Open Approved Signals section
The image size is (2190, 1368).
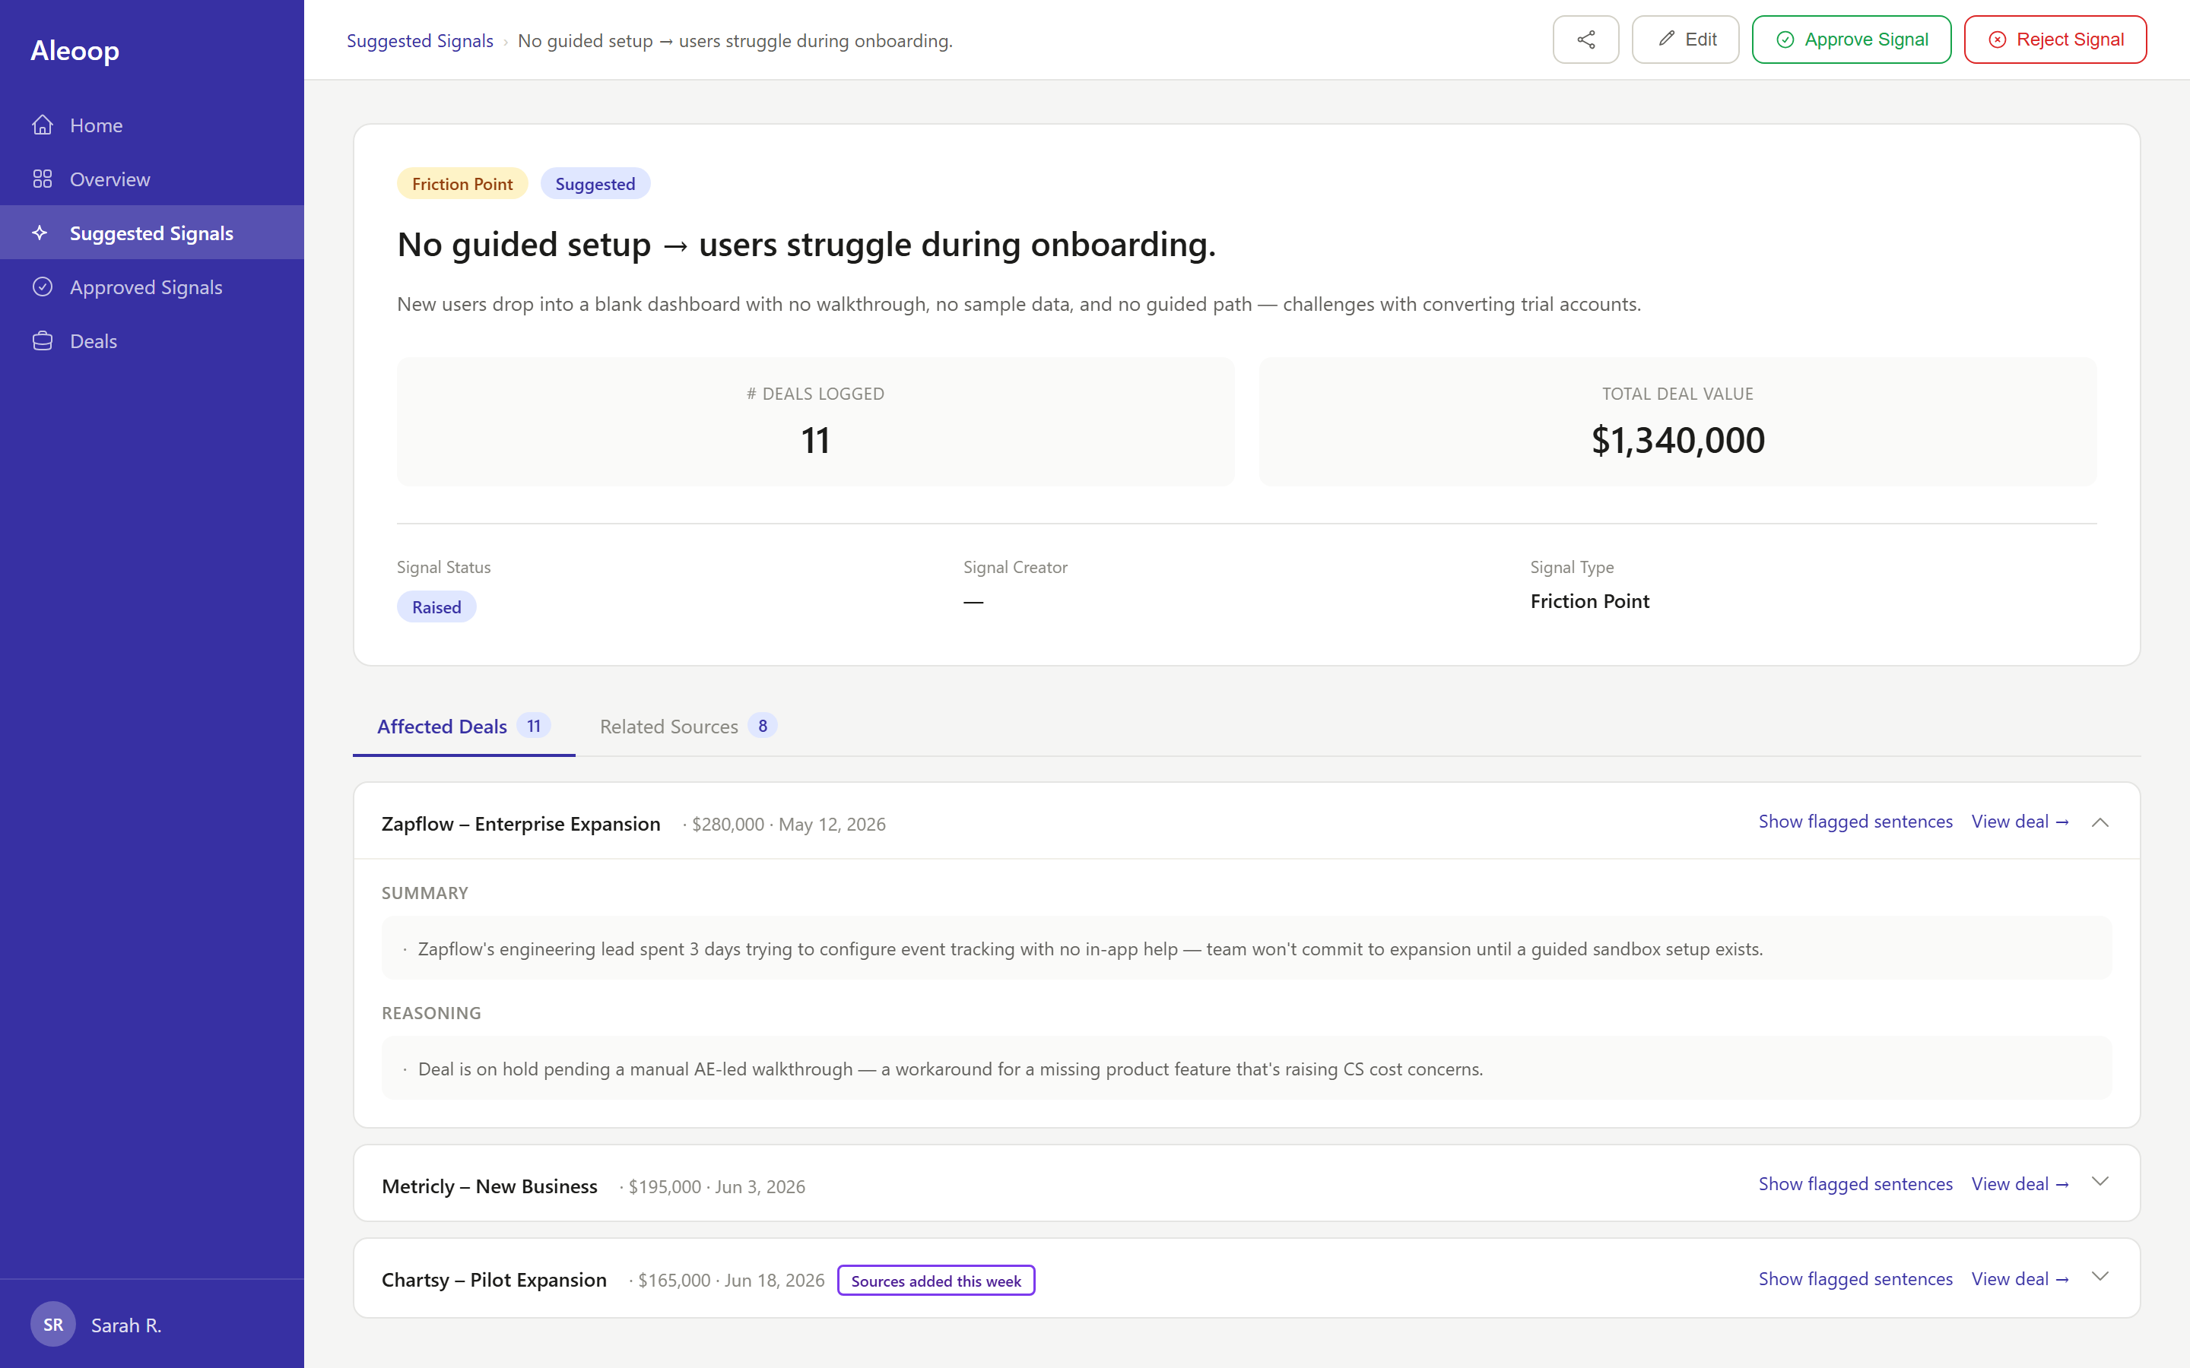(152, 287)
